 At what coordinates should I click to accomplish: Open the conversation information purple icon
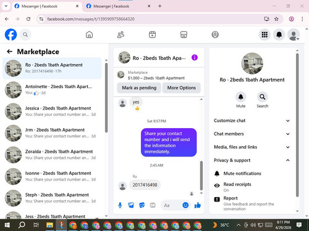[195, 57]
